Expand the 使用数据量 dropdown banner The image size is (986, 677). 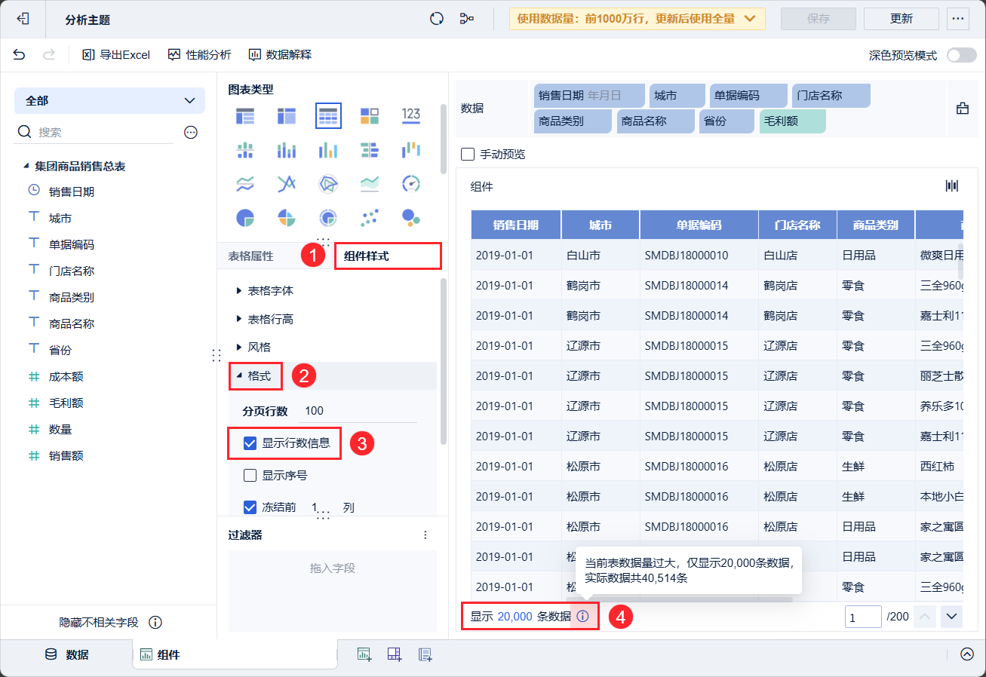tap(637, 19)
